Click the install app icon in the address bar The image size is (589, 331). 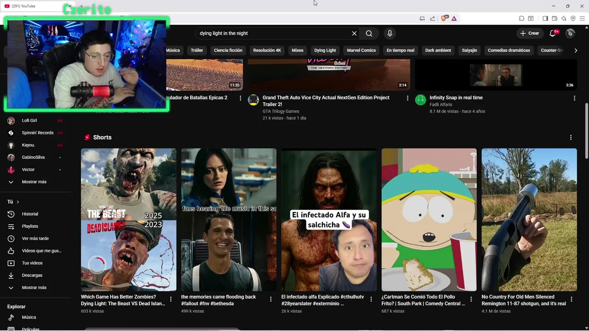pos(422,18)
